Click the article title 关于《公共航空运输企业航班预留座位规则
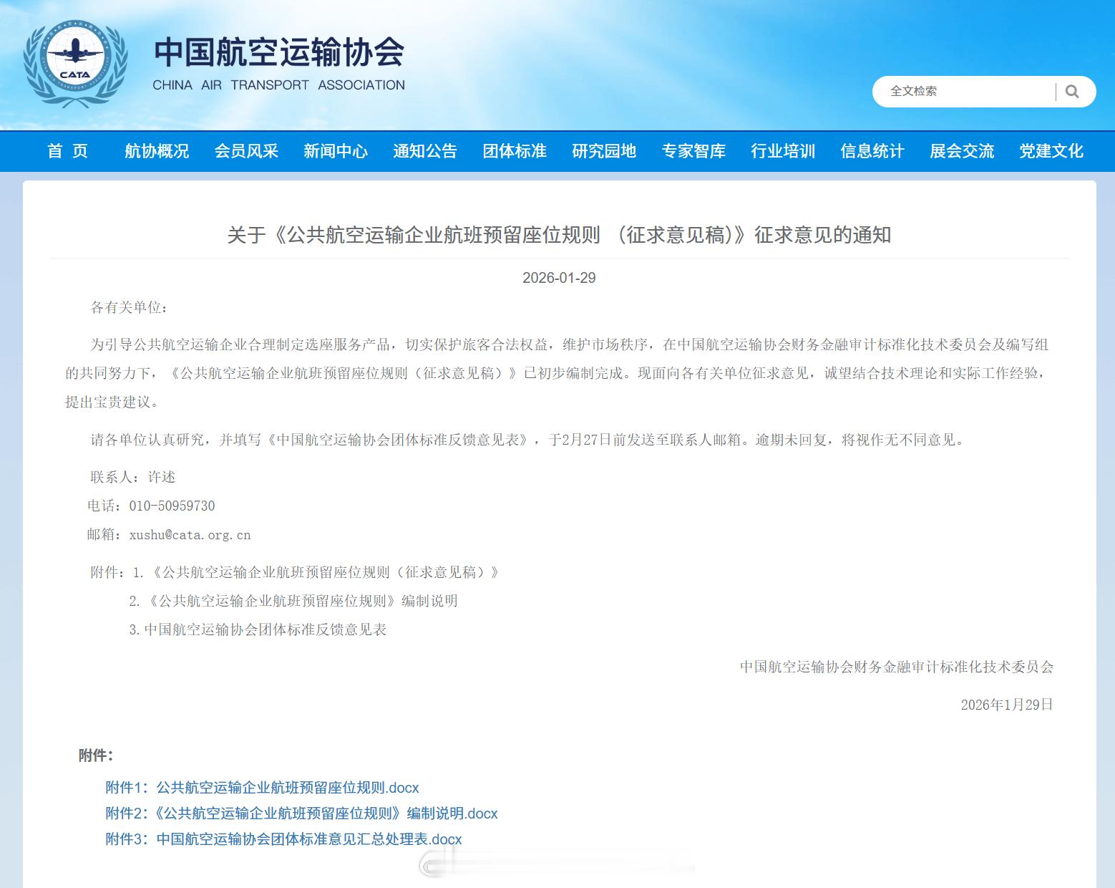The width and height of the screenshot is (1115, 888). coord(559,235)
